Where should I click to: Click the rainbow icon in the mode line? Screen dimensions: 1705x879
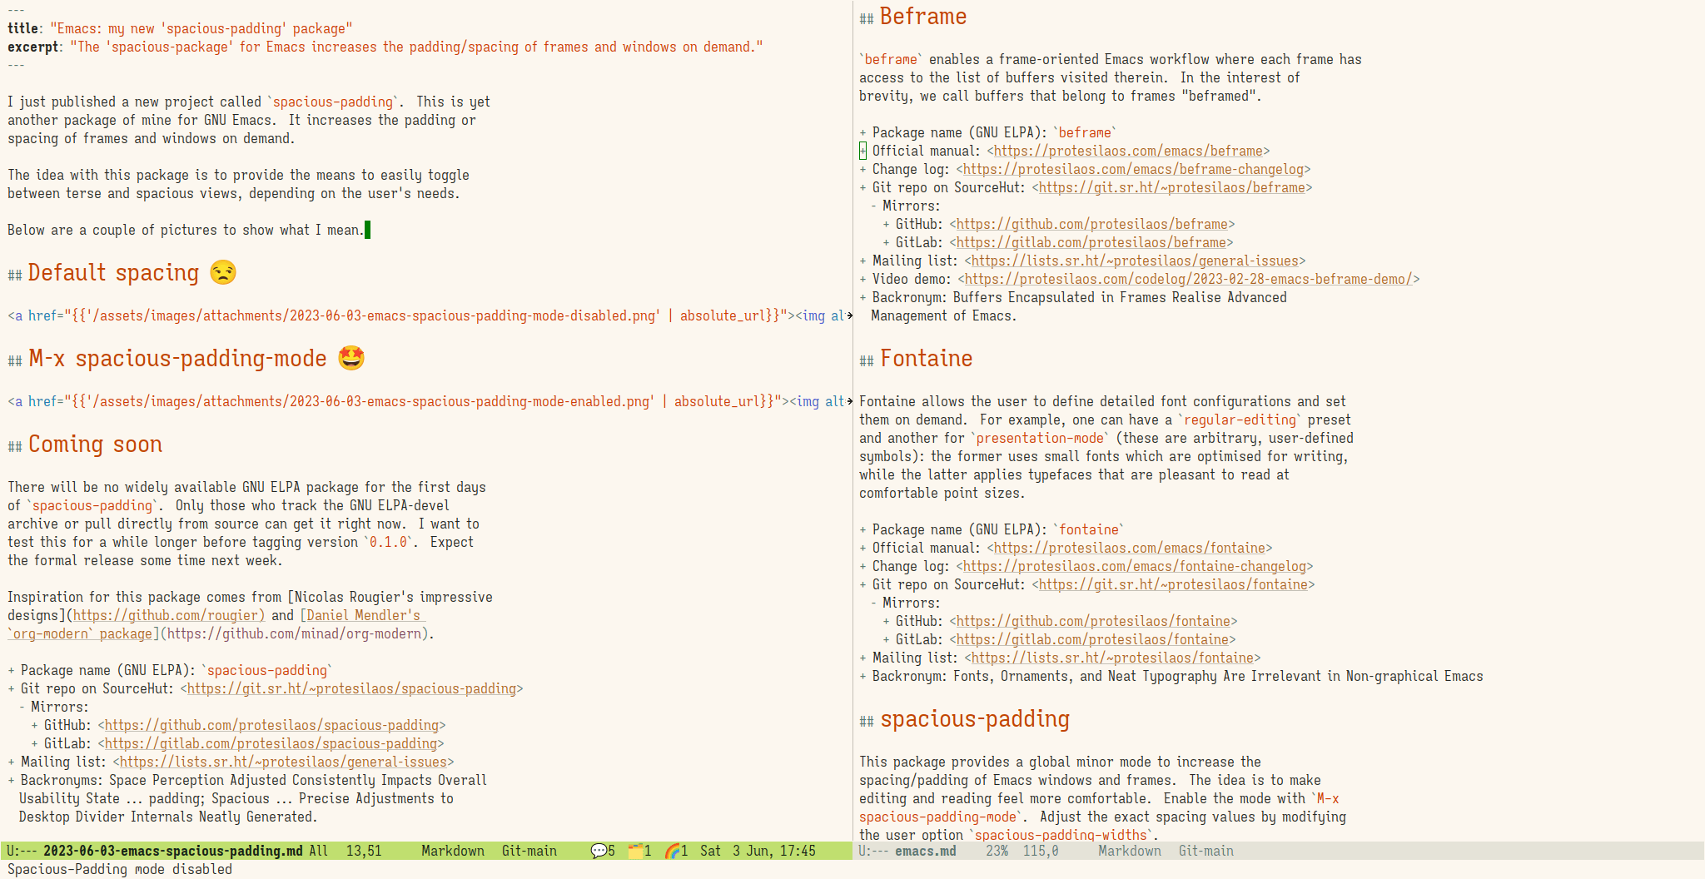(x=673, y=851)
